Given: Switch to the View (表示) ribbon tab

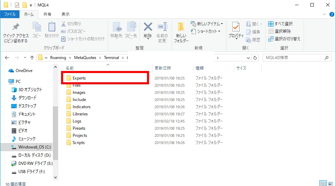Looking at the screenshot, I should coord(65,14).
